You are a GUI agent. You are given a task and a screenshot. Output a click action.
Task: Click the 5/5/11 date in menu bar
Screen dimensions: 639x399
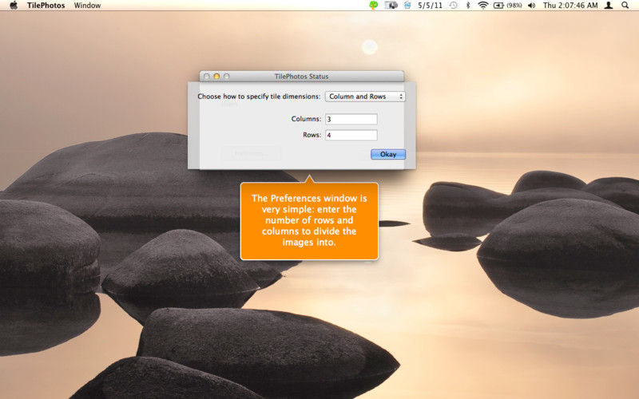coord(430,6)
